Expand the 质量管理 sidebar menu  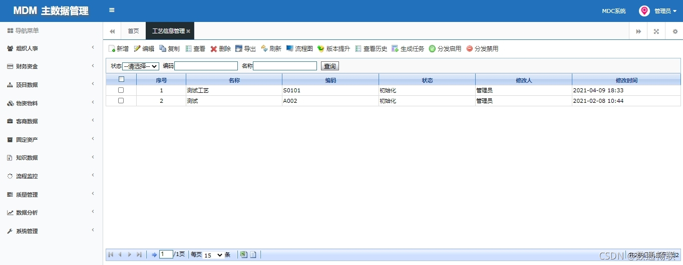pos(51,195)
